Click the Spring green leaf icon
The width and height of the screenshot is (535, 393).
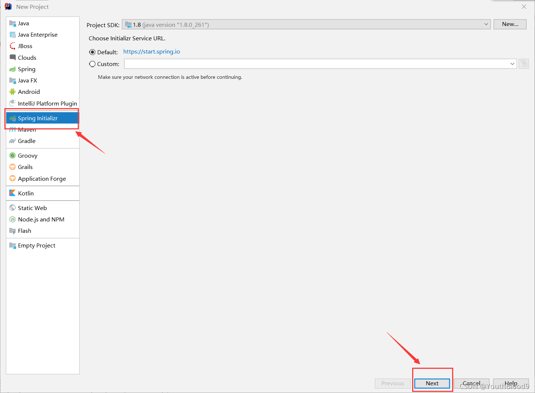(x=12, y=69)
